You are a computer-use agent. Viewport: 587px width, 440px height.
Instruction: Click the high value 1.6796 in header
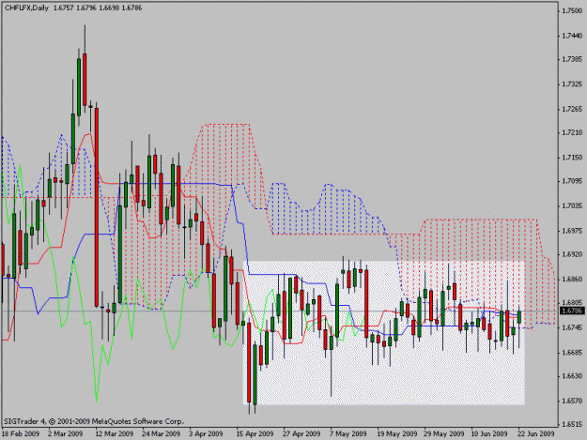tap(86, 8)
